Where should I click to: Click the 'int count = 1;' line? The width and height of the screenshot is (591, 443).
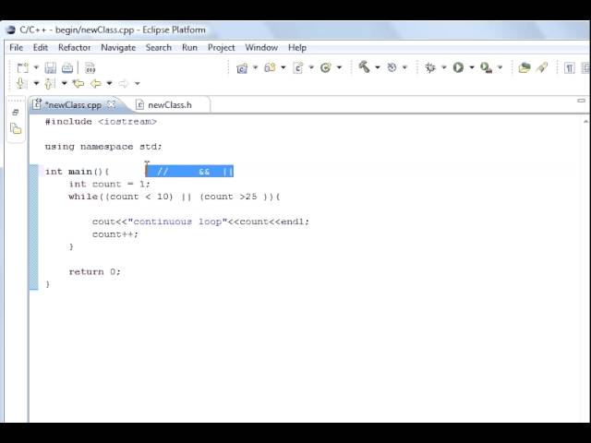point(109,185)
